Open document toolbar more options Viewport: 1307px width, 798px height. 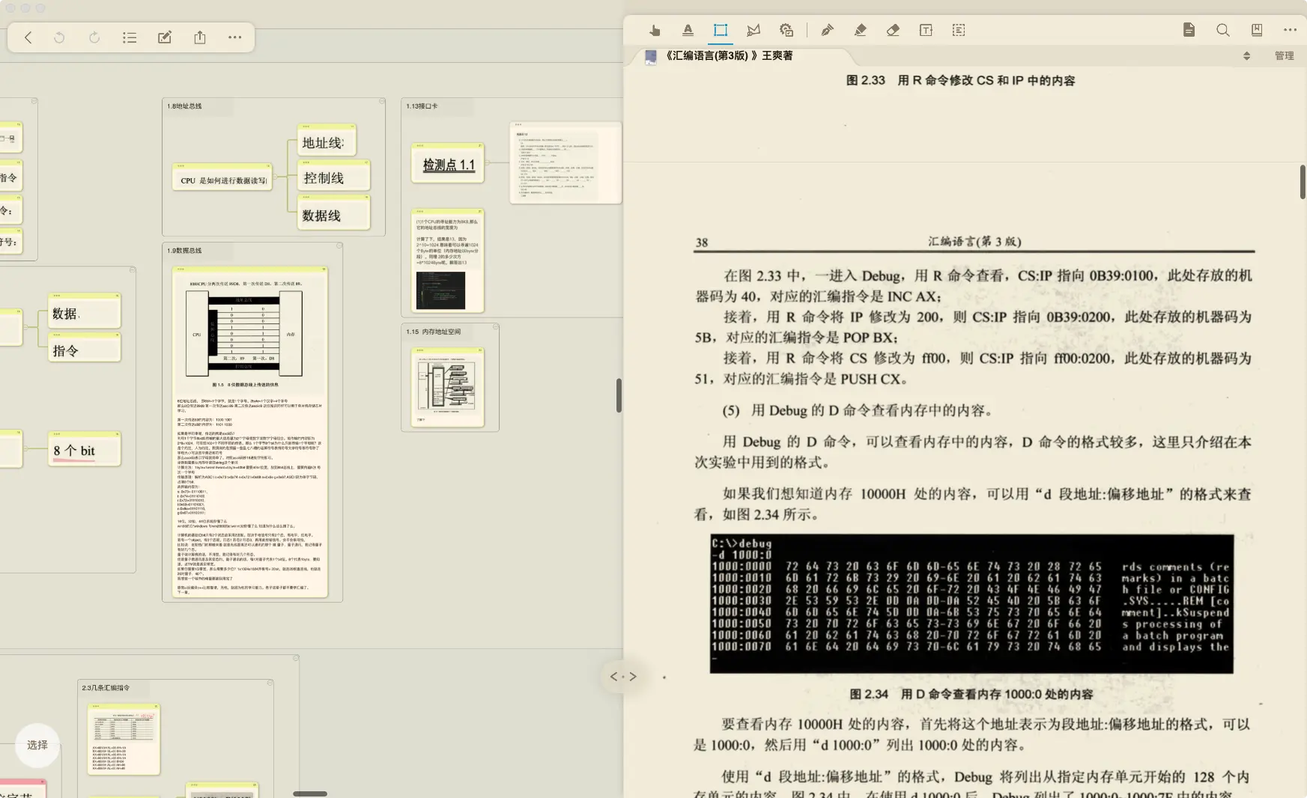point(1290,30)
